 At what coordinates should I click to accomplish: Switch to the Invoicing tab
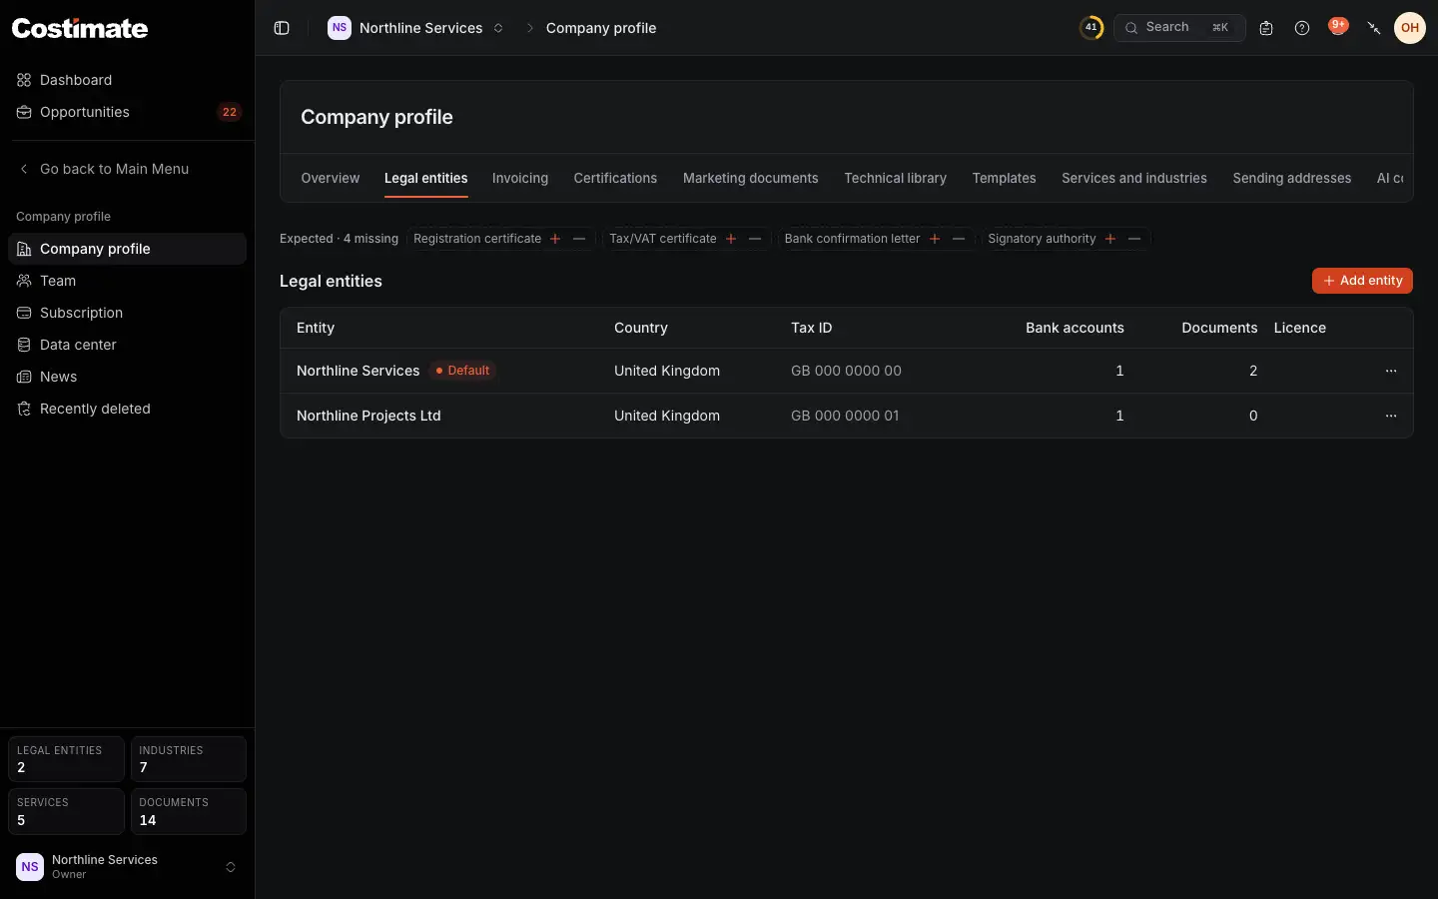tap(520, 179)
